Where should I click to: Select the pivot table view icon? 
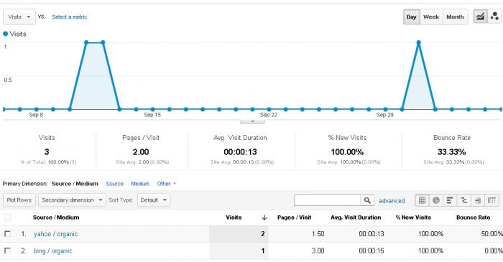click(492, 200)
